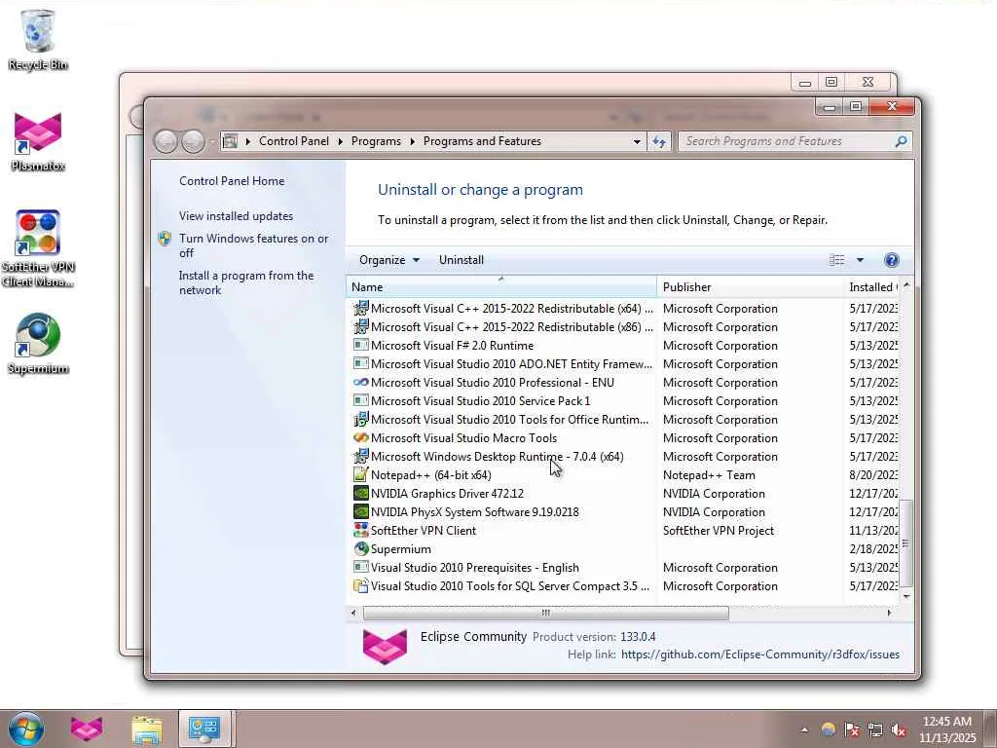The height and width of the screenshot is (748, 997).
Task: Click the muted volume tray icon
Action: point(899,729)
